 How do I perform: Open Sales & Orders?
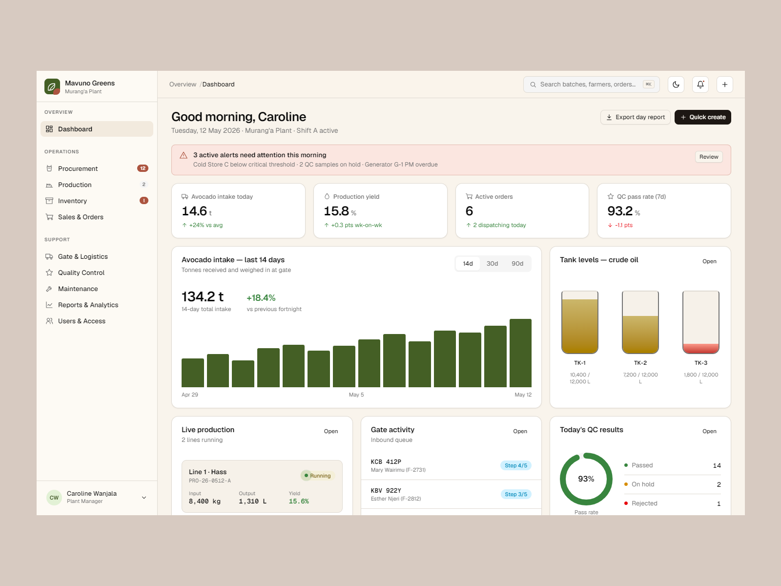[97, 217]
